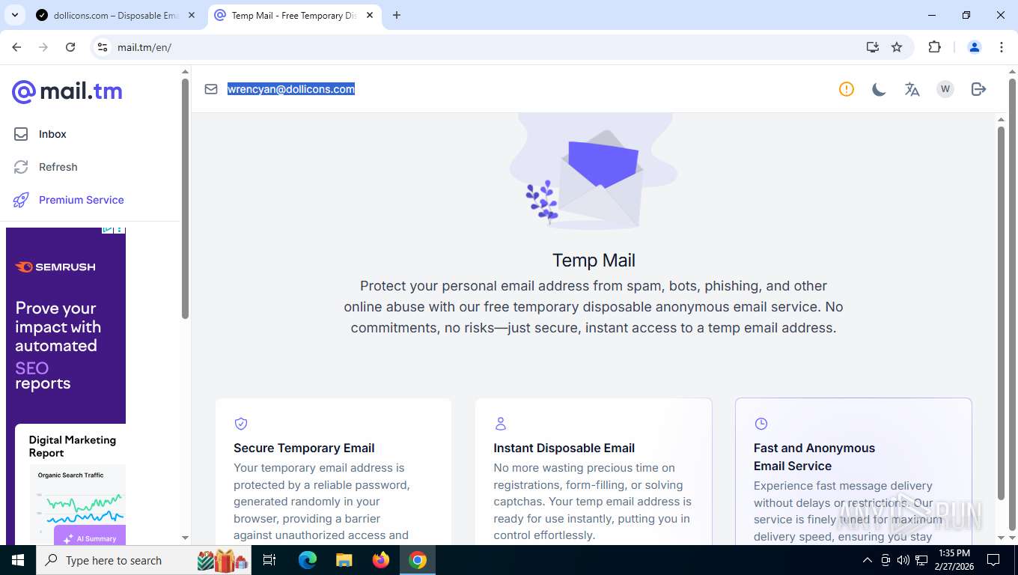This screenshot has width=1018, height=575.
Task: Click the person icon on Instant Disposable Email card
Action: point(501,424)
